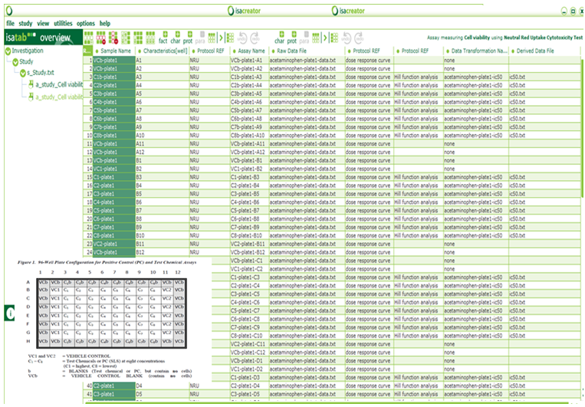Open the utilities menu
The height and width of the screenshot is (407, 585).
pyautogui.click(x=63, y=24)
